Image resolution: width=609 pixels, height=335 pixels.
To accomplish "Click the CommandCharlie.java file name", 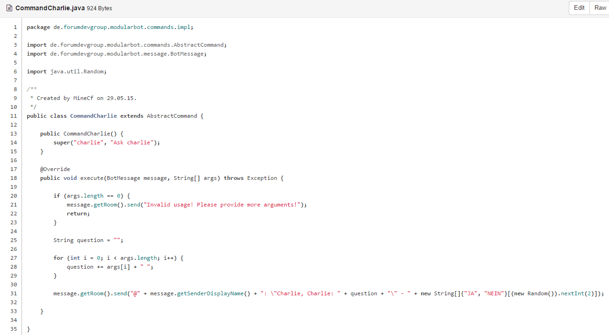I will pos(50,8).
